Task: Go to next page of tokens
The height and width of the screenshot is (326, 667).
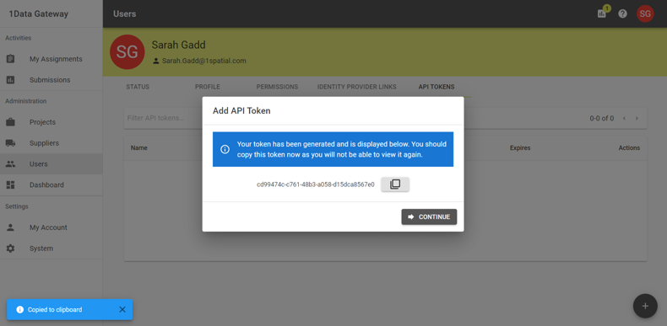Action: [637, 119]
